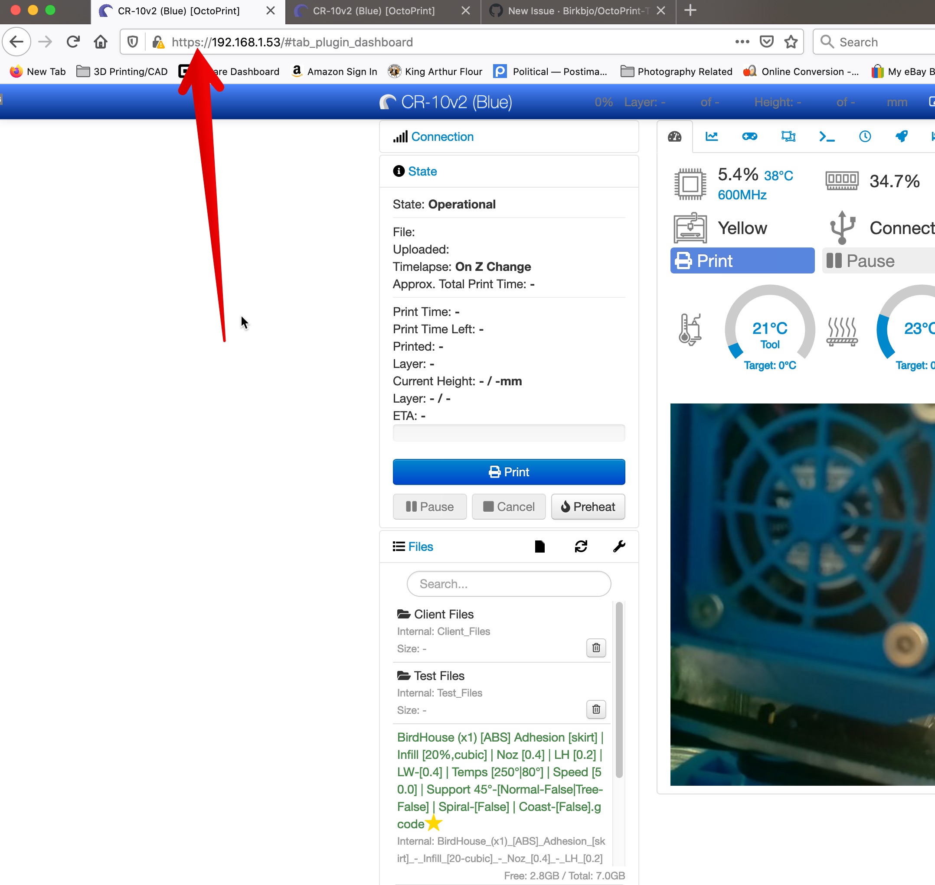The height and width of the screenshot is (885, 935).
Task: Switch to the New Issue GitHub tab
Action: coord(572,11)
